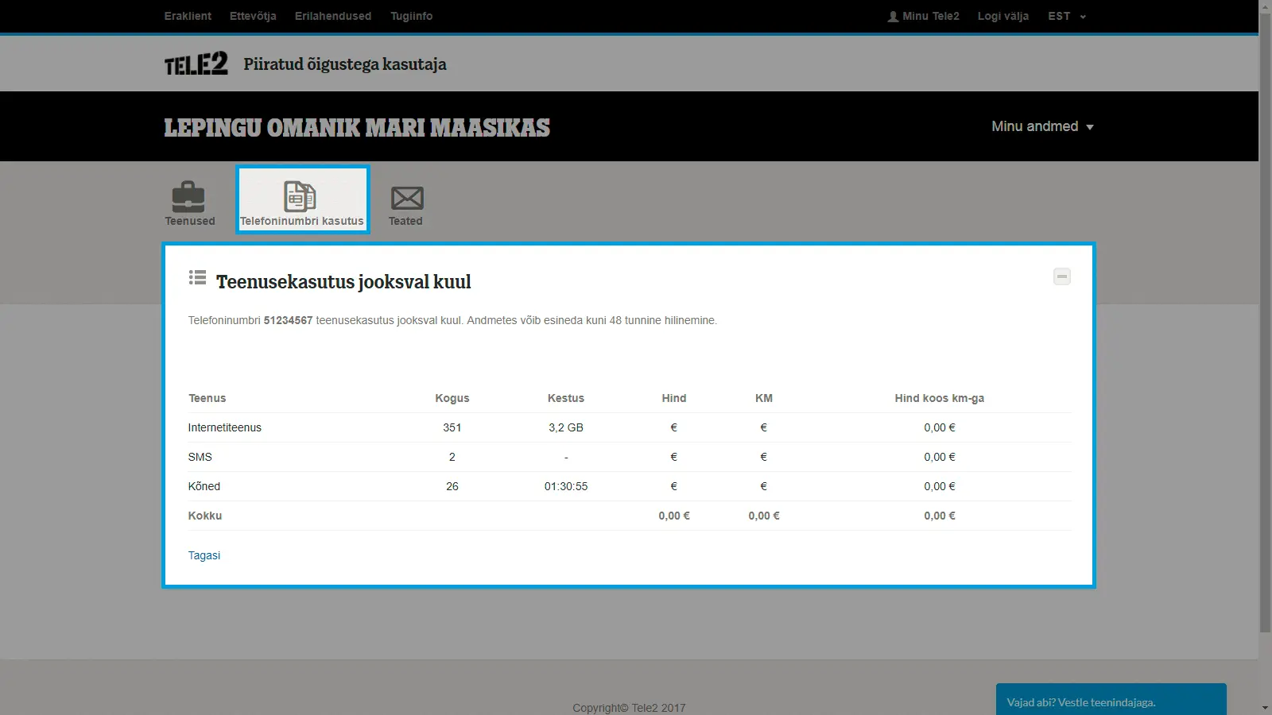This screenshot has height=715, width=1272.
Task: Expand the Minu andmed dropdown
Action: pyautogui.click(x=1042, y=126)
